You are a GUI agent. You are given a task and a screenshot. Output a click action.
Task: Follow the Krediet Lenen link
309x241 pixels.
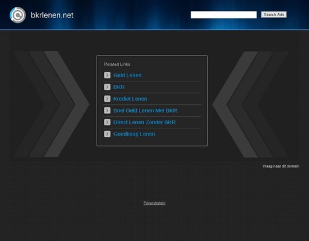(x=130, y=99)
